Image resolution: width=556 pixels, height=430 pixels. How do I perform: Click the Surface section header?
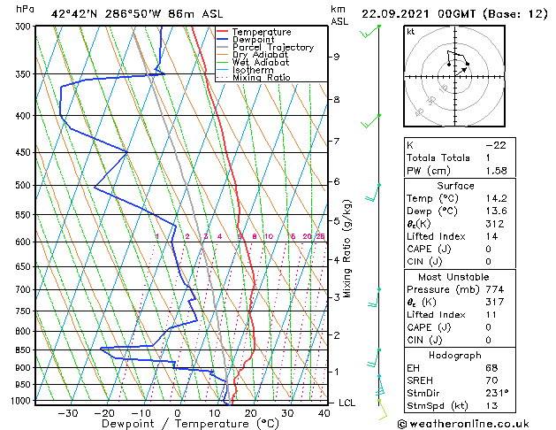pyautogui.click(x=455, y=186)
